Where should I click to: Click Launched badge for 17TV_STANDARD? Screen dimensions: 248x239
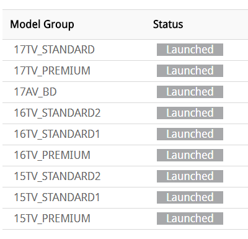190,50
